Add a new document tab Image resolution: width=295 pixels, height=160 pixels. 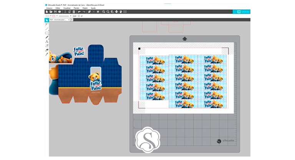72,20
